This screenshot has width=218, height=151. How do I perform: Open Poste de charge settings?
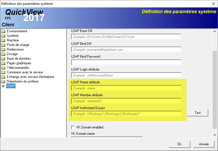[18, 45]
